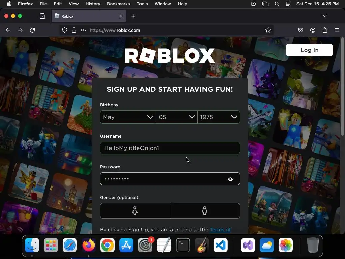The width and height of the screenshot is (345, 259).
Task: Click the Firefox dock icon
Action: tap(89, 245)
